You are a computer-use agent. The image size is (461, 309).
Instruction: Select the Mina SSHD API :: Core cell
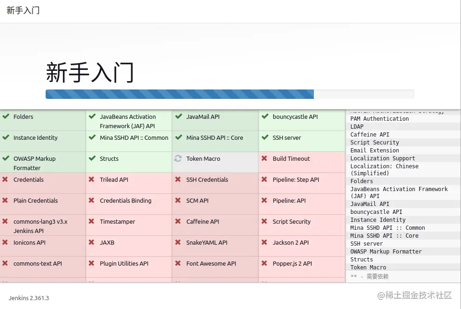tap(215, 137)
